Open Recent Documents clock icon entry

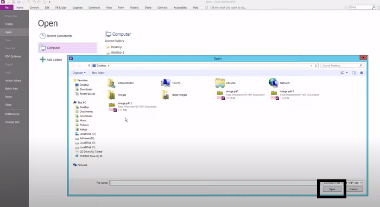pos(43,36)
